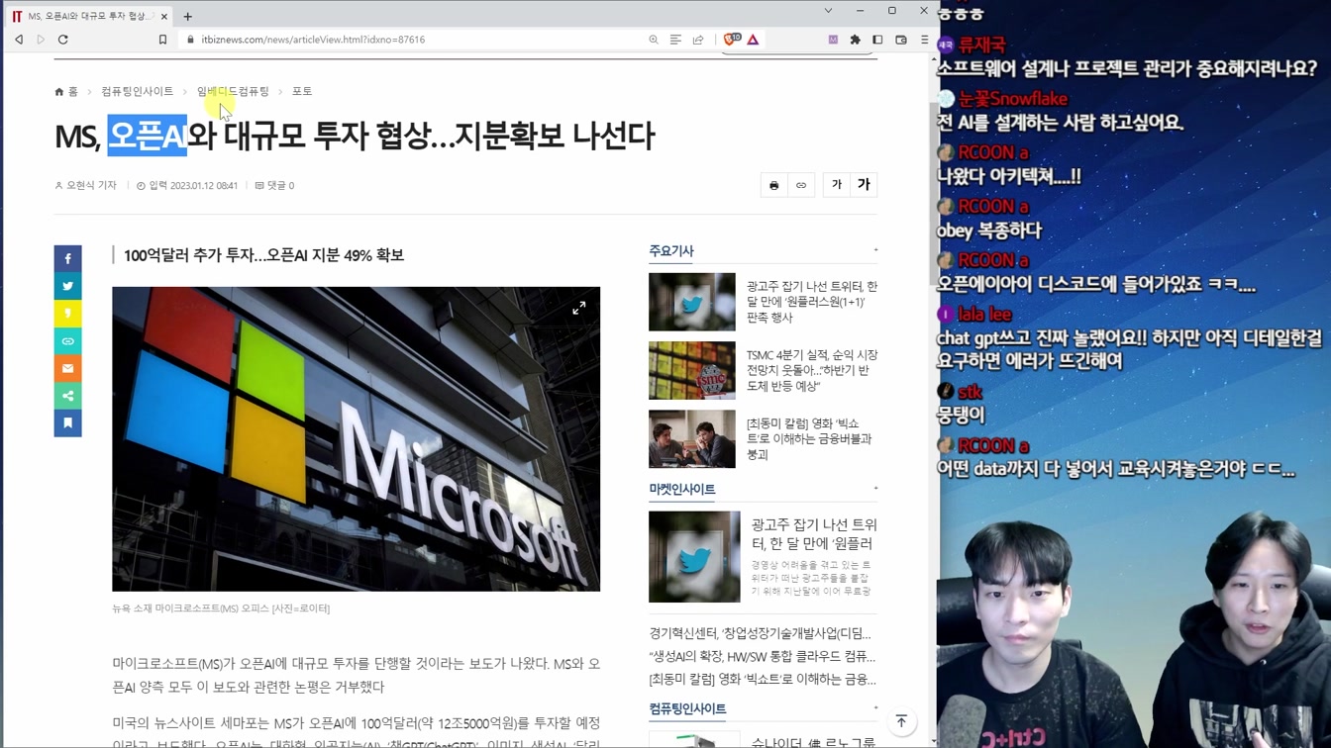Scrap article with dark blue bookmark icon

coord(68,423)
